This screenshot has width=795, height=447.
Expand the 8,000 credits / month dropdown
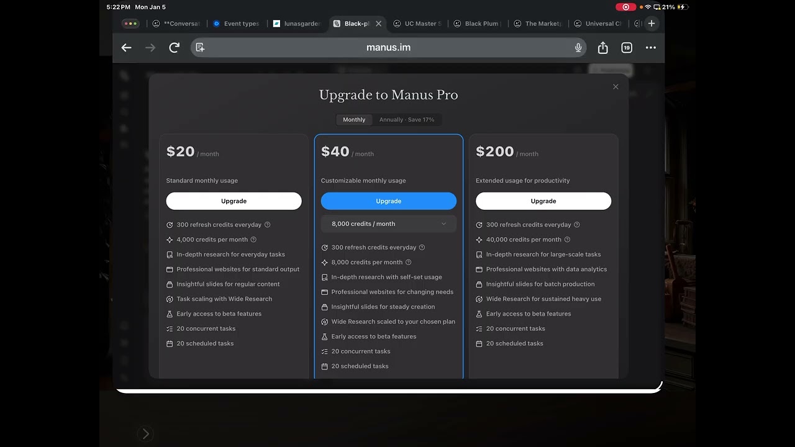pos(389,224)
